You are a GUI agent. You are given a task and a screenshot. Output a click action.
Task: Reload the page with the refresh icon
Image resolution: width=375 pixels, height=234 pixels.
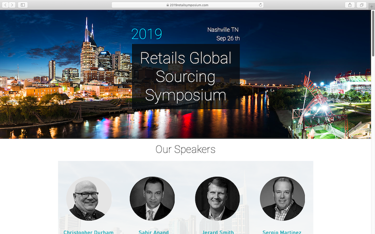[260, 5]
